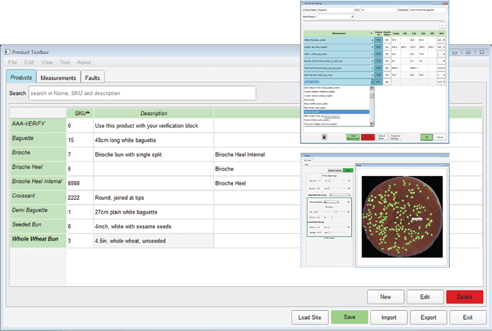Image resolution: width=492 pixels, height=331 pixels.
Task: Click Advanced Settings button in dialog
Action: [x=395, y=137]
